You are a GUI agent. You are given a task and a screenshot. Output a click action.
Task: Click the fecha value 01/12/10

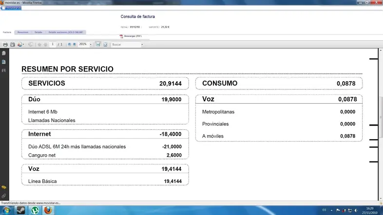pyautogui.click(x=135, y=27)
